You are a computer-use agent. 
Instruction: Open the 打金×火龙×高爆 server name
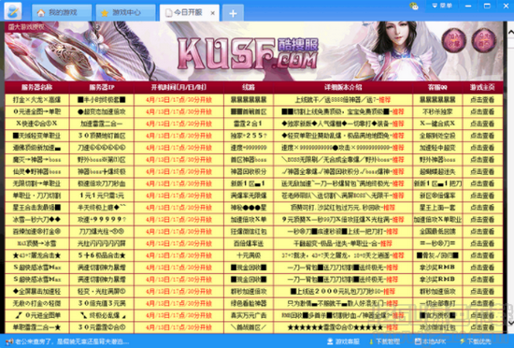[36, 100]
